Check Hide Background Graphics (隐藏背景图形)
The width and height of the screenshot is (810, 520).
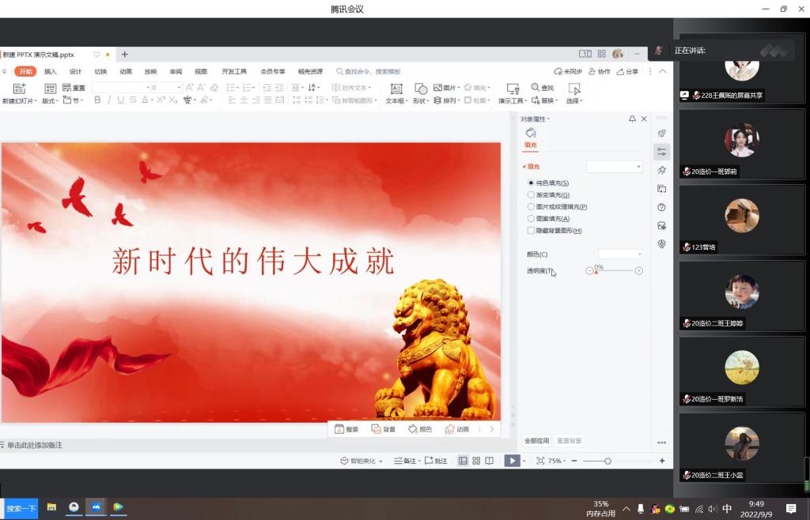[532, 230]
